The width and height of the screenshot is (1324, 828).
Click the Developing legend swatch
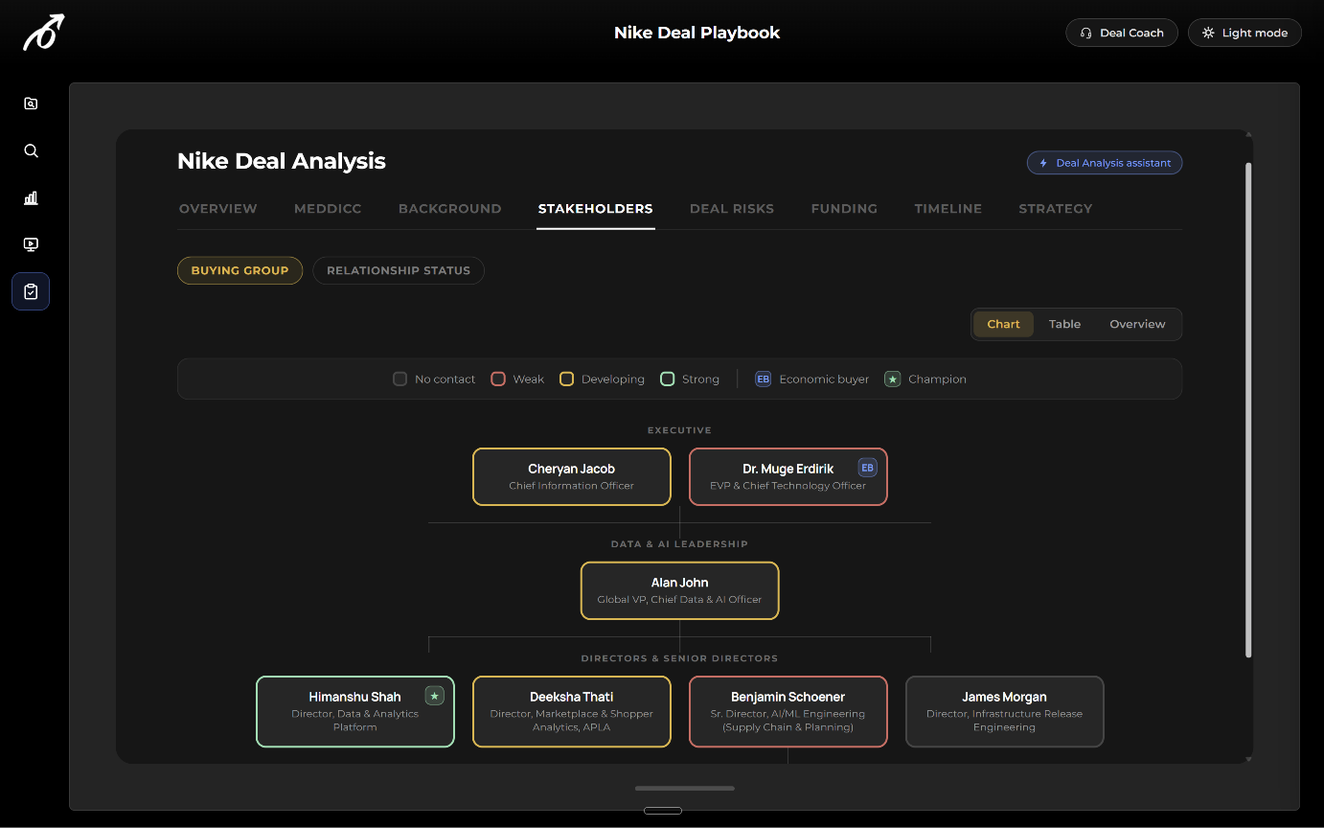coord(566,379)
